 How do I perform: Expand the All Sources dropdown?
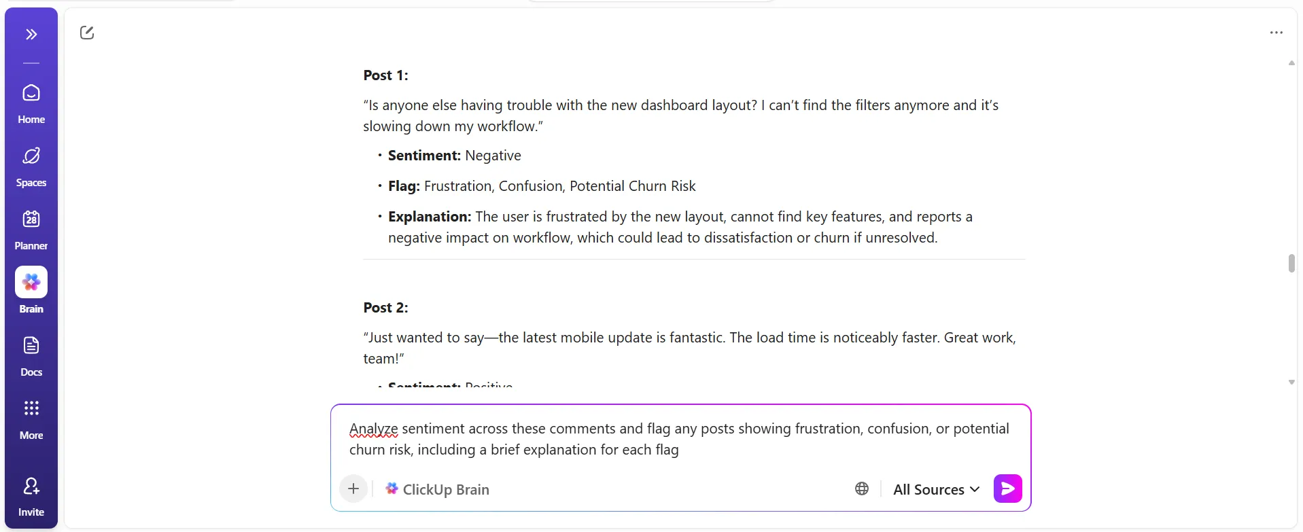[x=936, y=489]
